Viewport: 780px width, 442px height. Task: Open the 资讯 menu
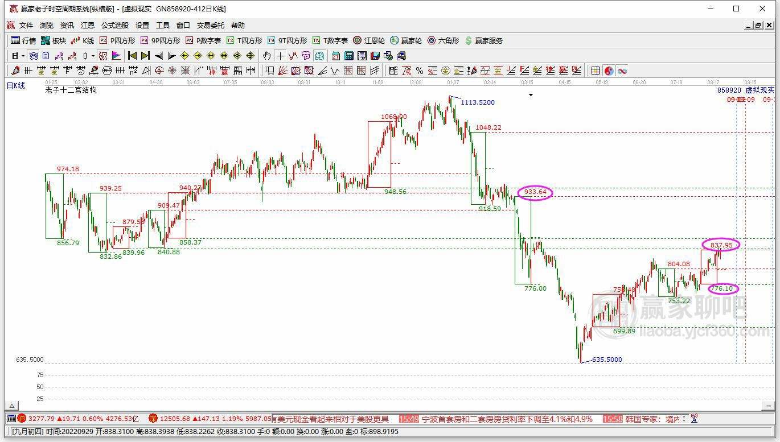(67, 26)
